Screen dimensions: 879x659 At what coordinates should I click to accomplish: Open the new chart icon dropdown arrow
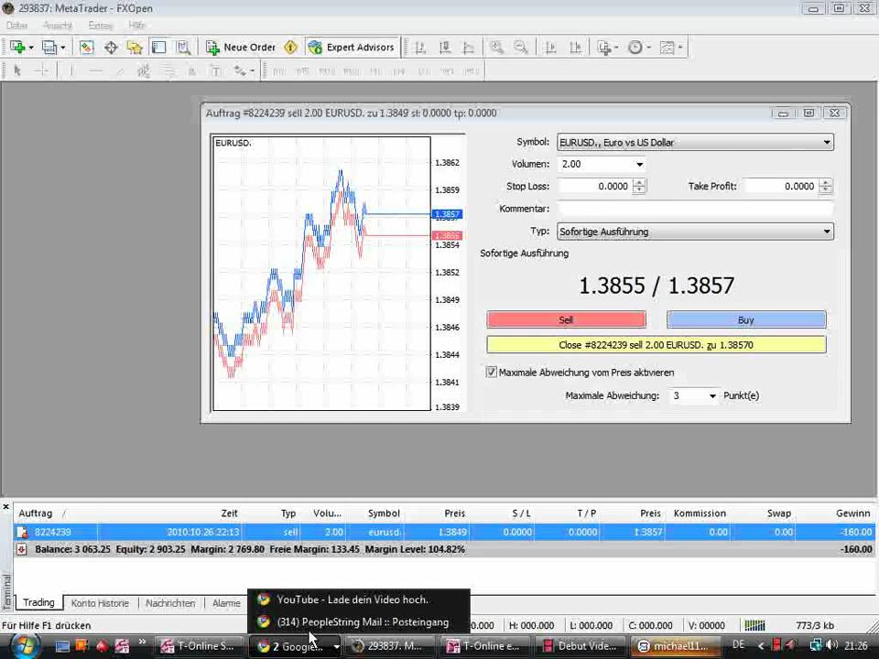(x=31, y=48)
